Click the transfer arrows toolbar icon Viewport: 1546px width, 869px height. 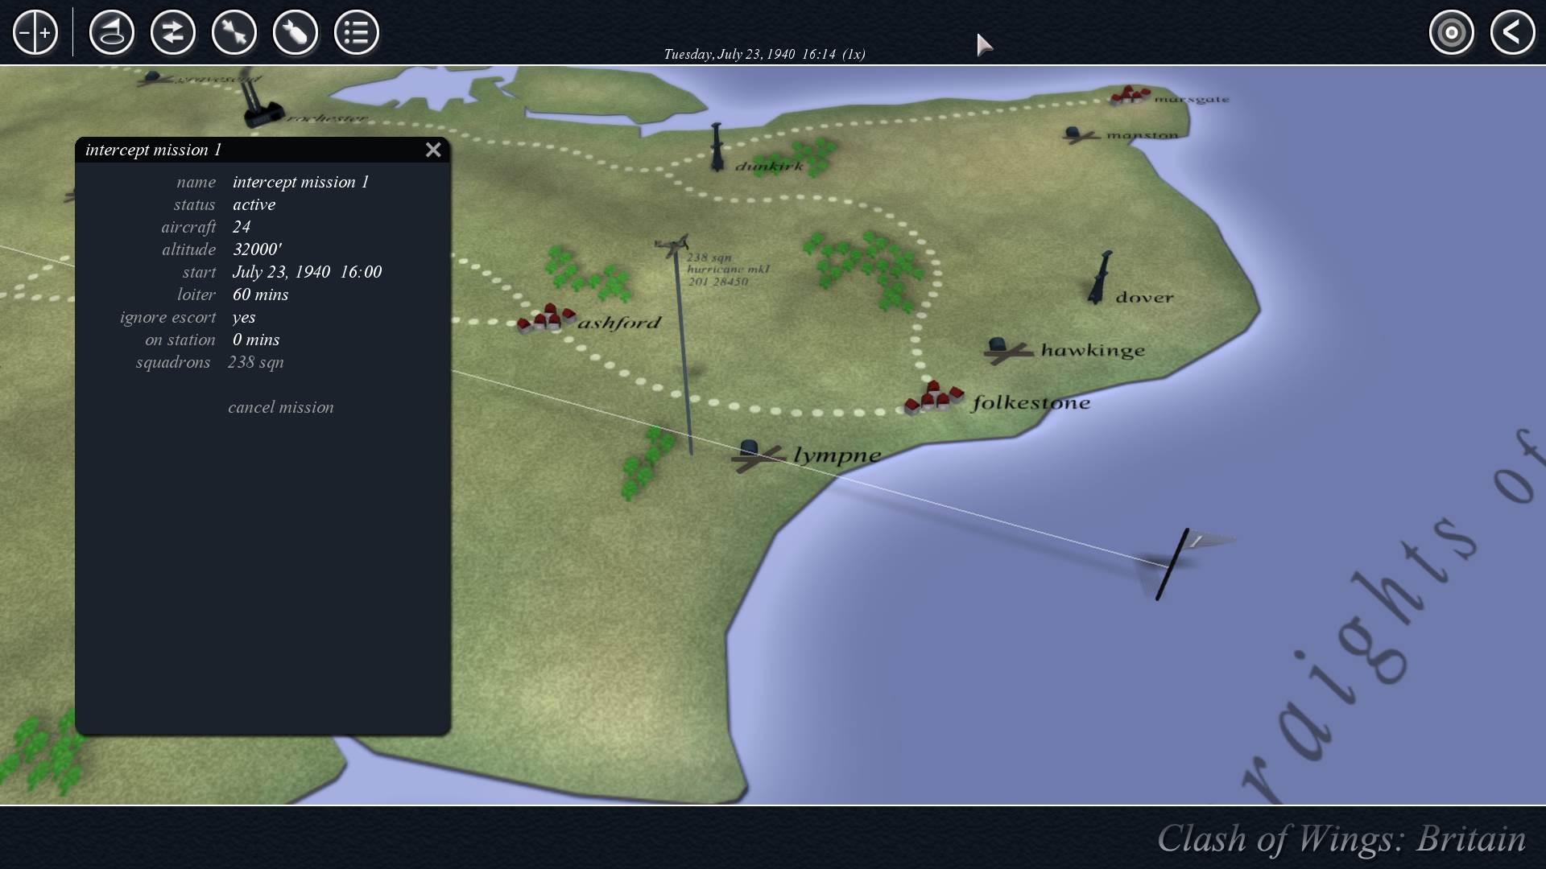172,33
